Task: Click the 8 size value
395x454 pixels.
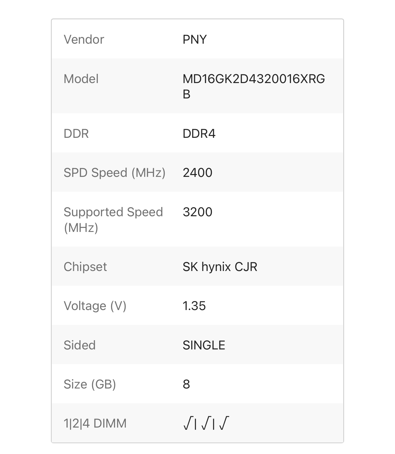Action: (186, 384)
